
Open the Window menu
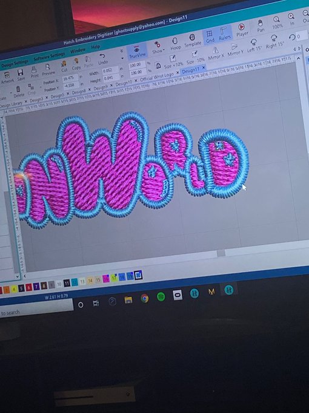78,50
